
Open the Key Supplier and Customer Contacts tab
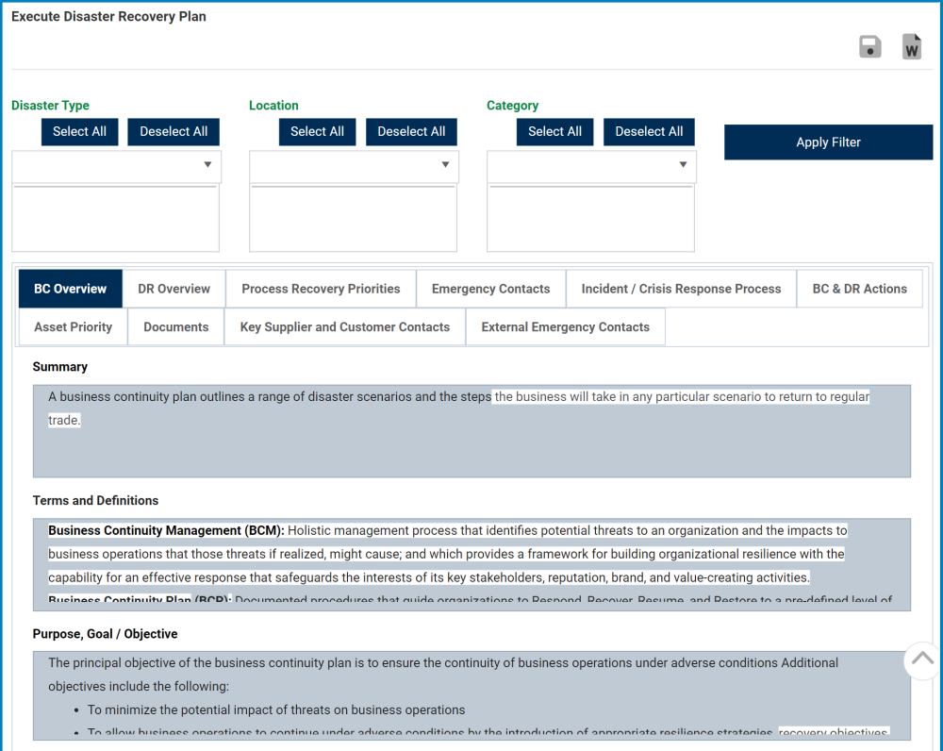pyautogui.click(x=344, y=326)
